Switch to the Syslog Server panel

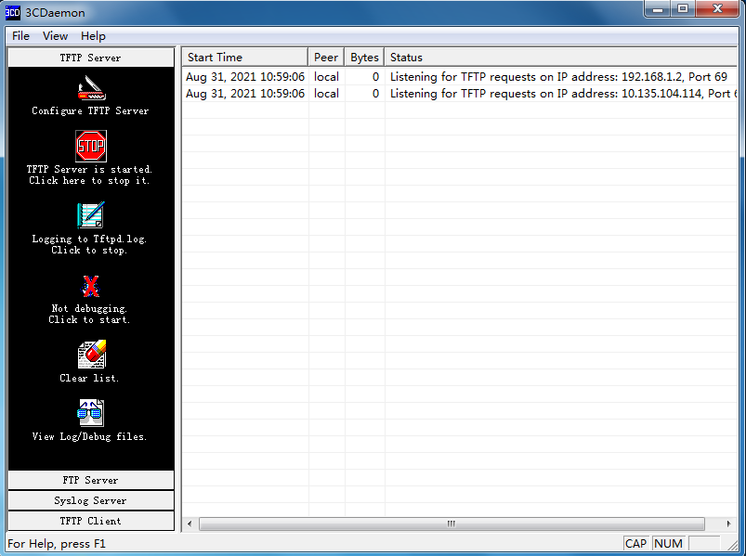tap(91, 500)
